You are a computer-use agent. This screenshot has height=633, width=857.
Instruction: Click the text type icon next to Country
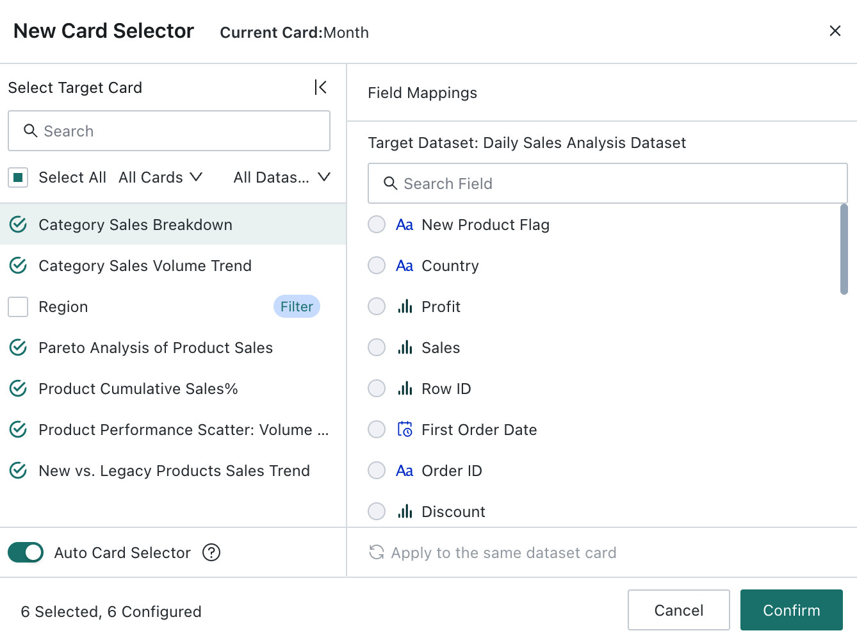click(405, 266)
